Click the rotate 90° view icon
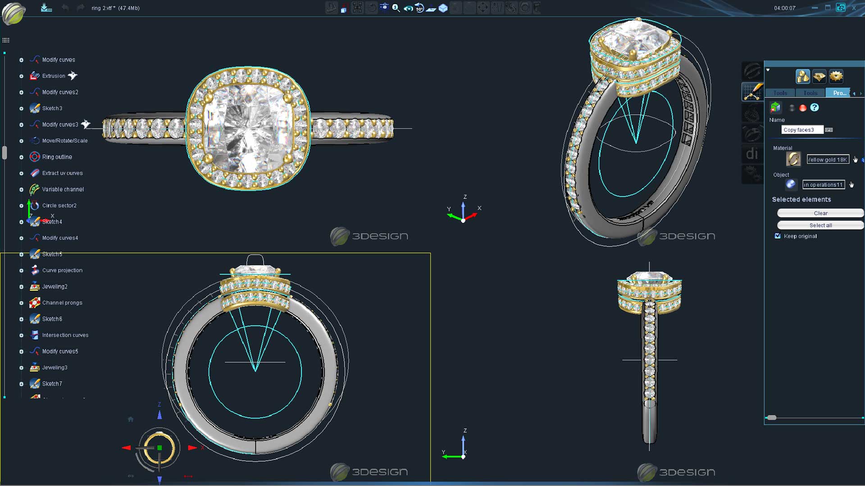Screen dimensions: 865x486 click(x=419, y=8)
